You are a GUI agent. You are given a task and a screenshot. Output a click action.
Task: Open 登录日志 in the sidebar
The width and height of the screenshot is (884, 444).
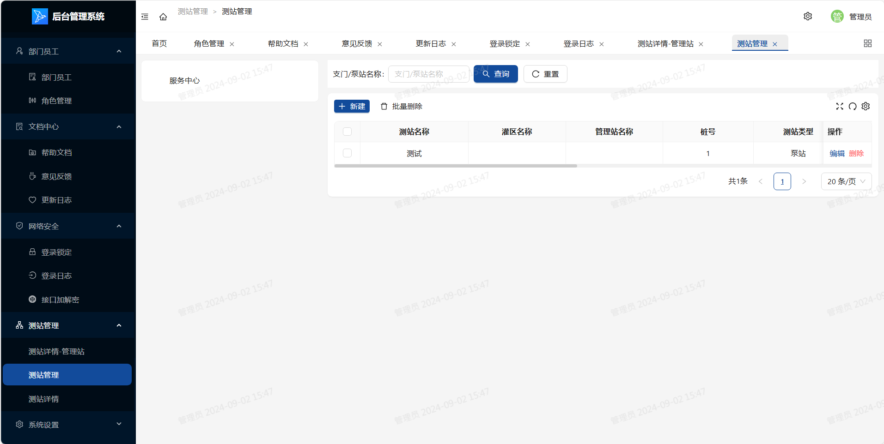click(67, 276)
